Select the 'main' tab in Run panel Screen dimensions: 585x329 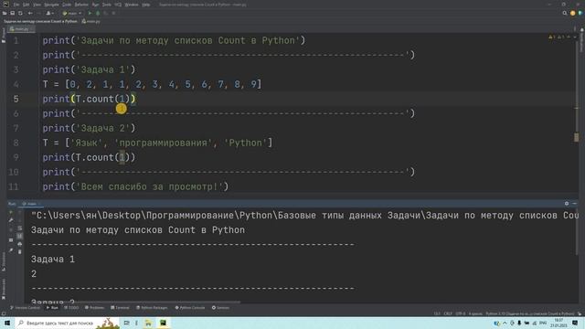31,204
